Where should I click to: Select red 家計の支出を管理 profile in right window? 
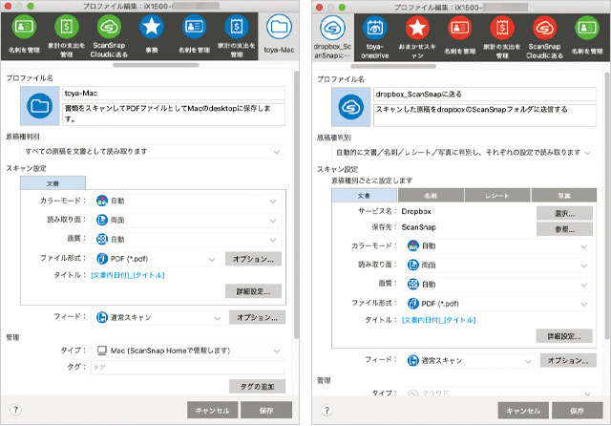click(502, 28)
